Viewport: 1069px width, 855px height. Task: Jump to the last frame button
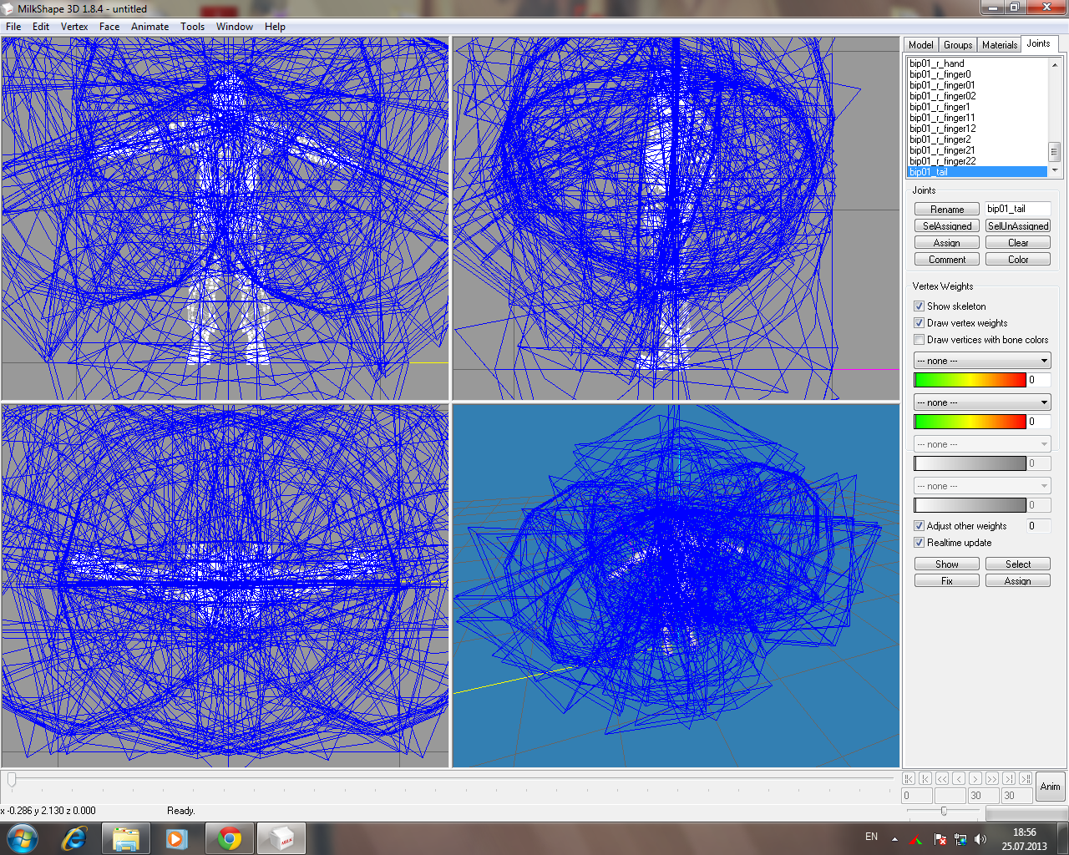pos(1026,778)
